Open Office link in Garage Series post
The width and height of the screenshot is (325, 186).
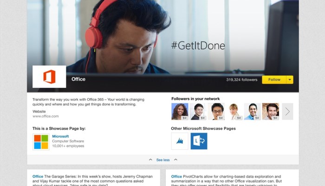coord(38,177)
